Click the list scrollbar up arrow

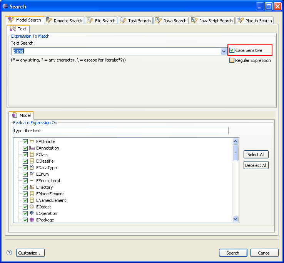tap(235, 141)
